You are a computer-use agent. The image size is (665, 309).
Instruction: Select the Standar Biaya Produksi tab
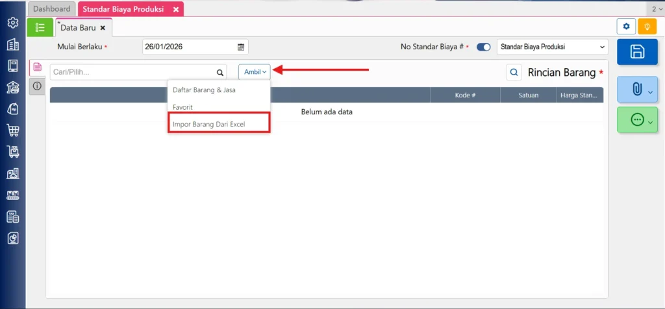pos(123,9)
